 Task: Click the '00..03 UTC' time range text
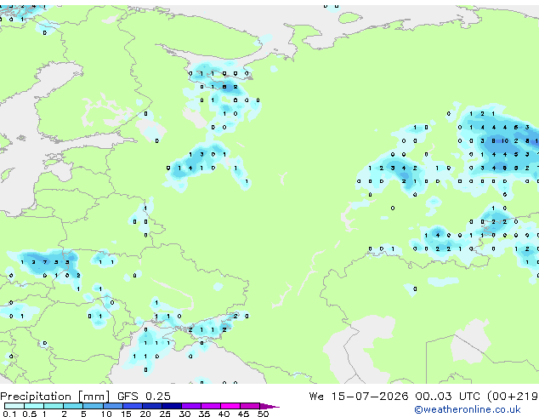click(x=447, y=397)
